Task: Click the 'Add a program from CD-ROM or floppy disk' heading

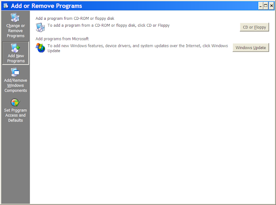Action: (75, 19)
